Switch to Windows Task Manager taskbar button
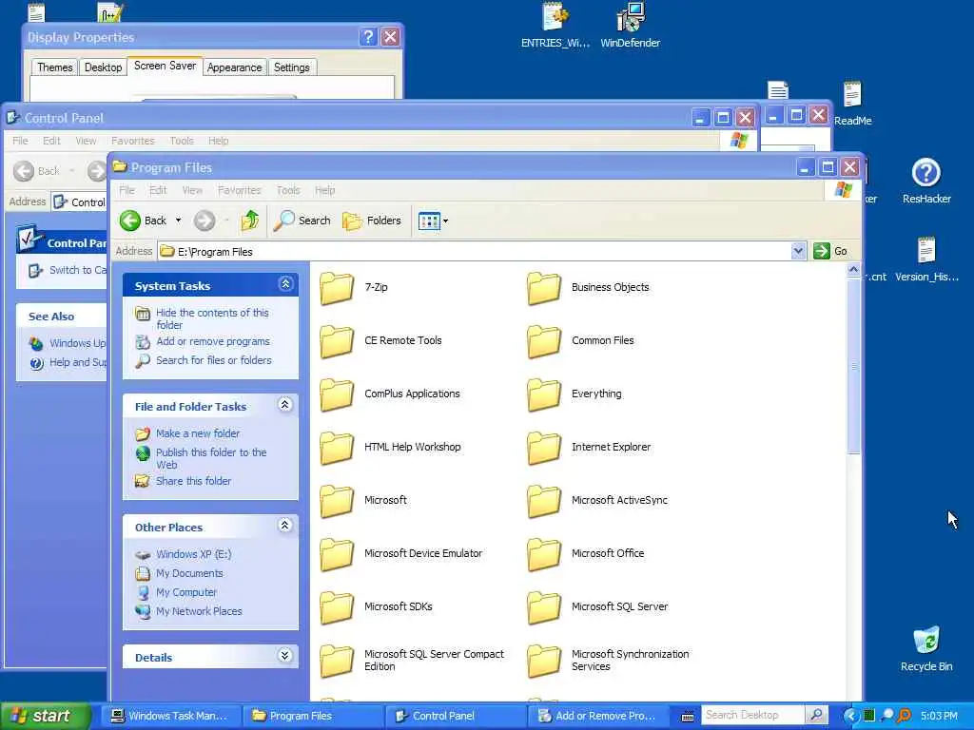Screen dimensions: 974x730 [169, 716]
